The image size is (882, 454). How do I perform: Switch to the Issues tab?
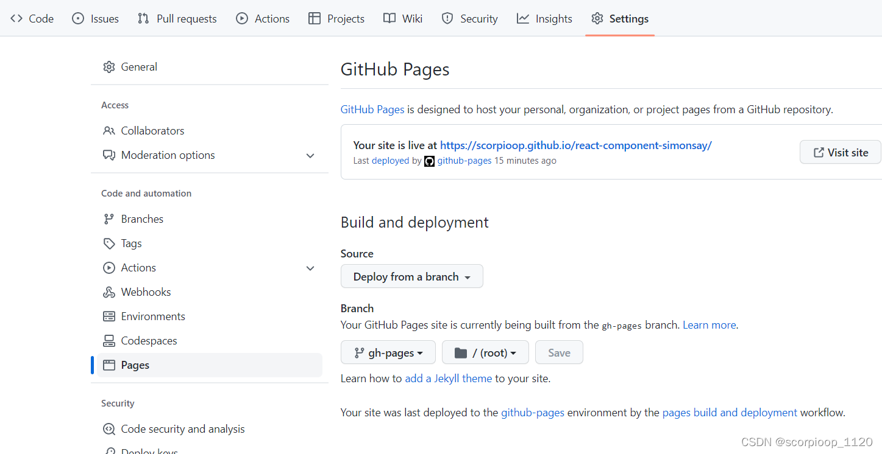click(95, 18)
